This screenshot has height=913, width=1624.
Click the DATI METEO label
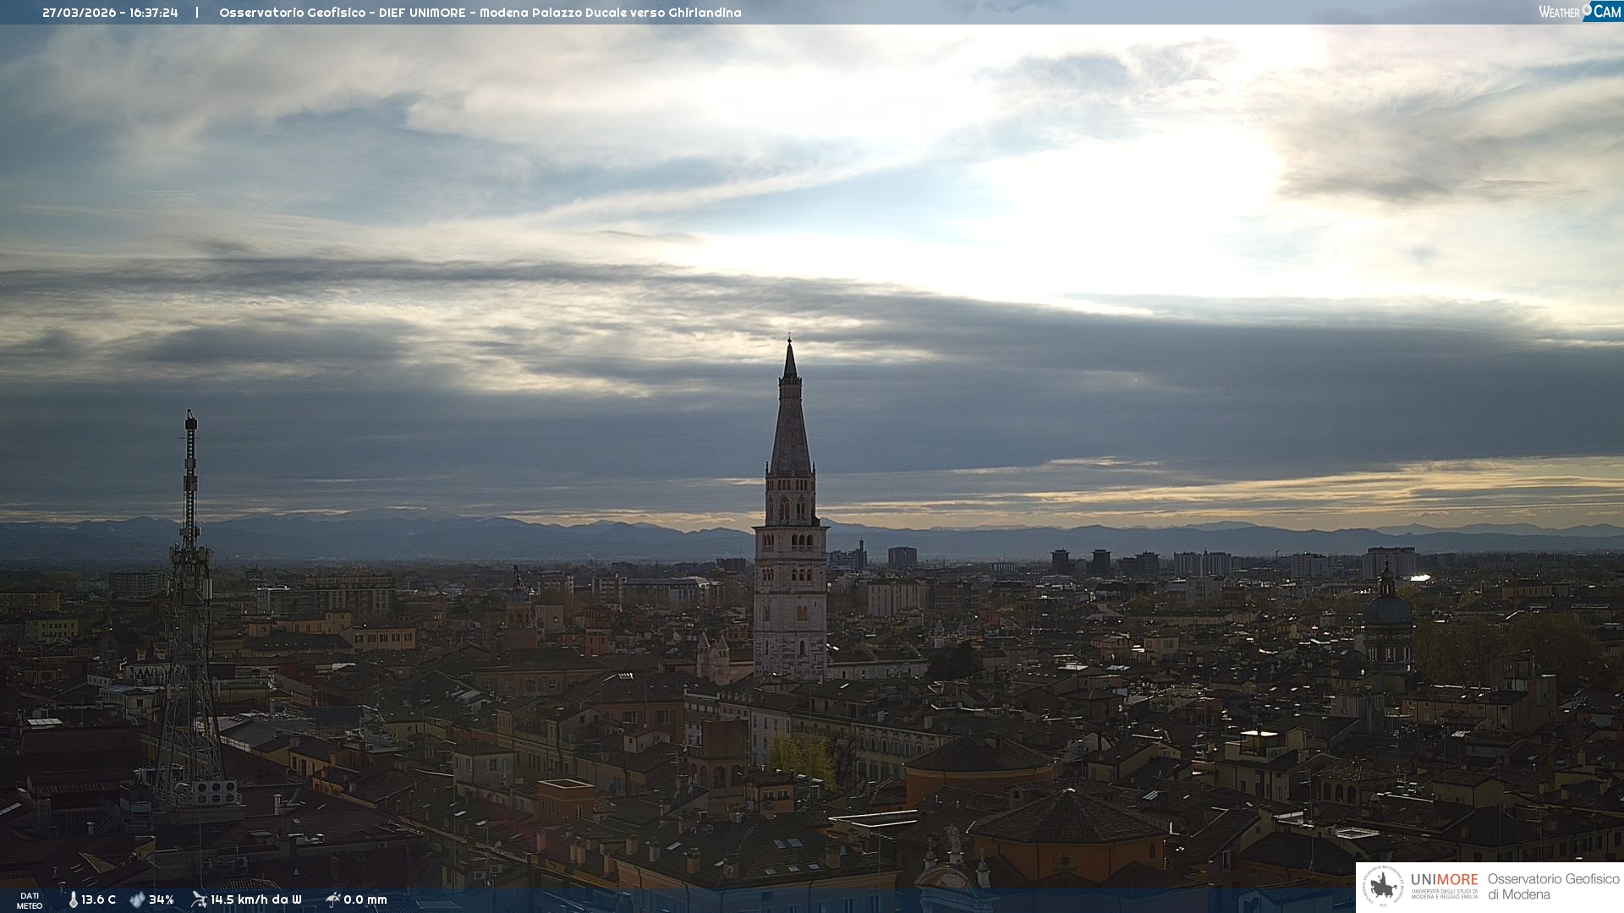coord(30,900)
